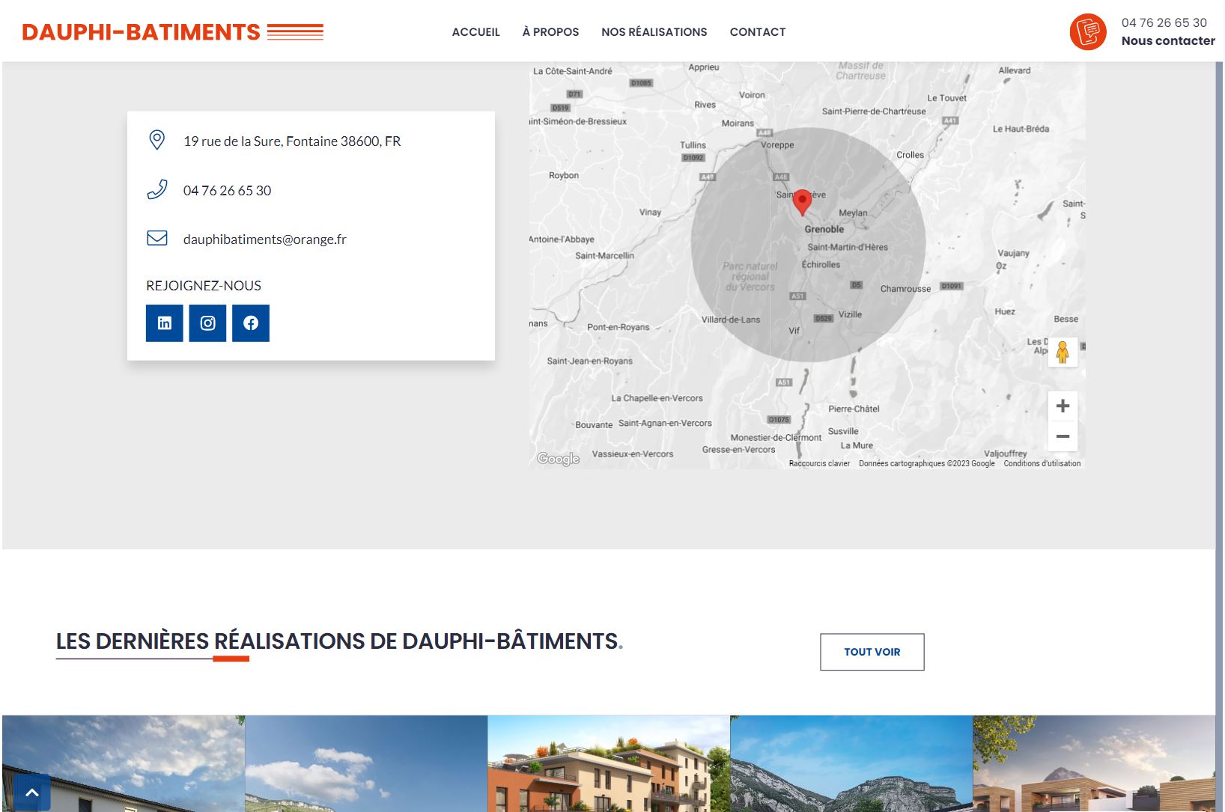
Task: Open Conditions d'utilisation map link
Action: pos(1042,464)
